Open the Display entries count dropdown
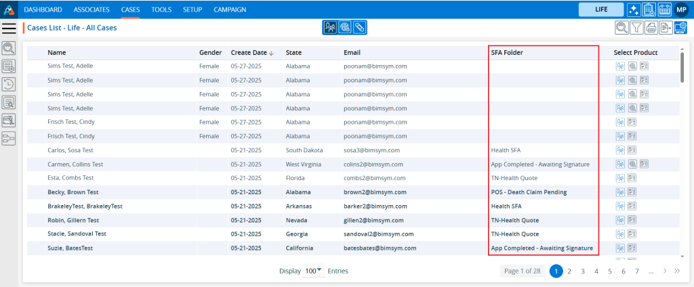 click(314, 271)
